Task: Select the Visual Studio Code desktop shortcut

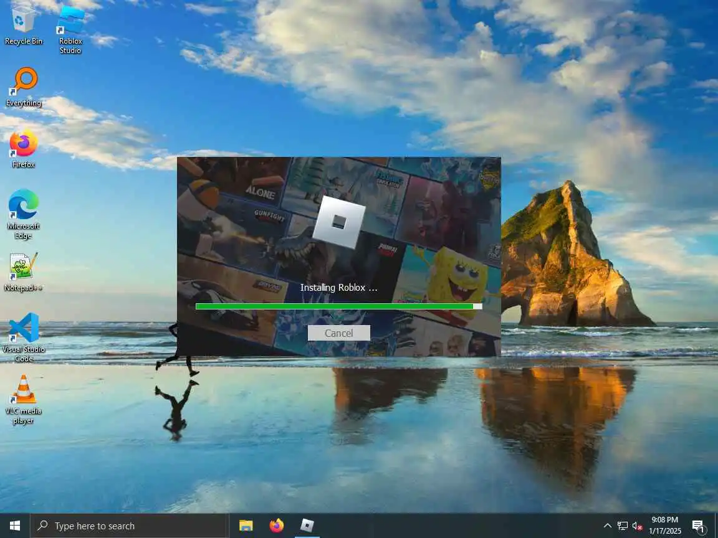Action: 23,337
